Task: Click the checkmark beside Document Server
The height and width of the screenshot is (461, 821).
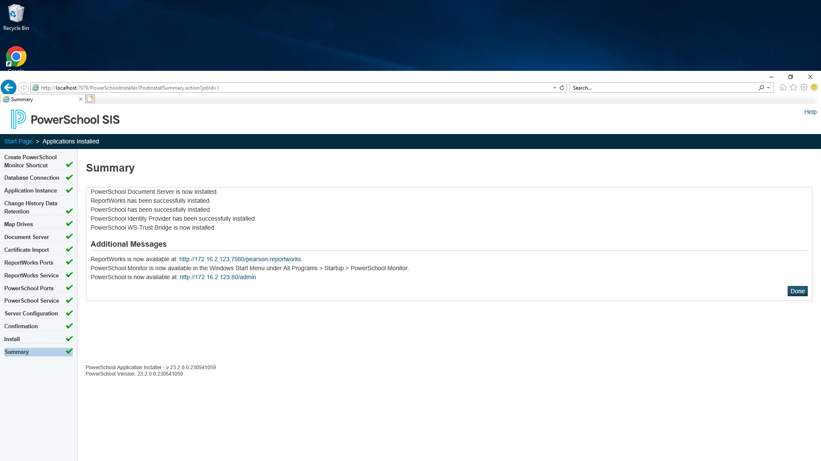Action: [69, 236]
